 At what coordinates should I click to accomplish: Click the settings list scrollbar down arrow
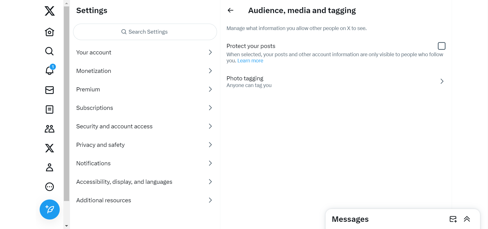click(x=67, y=226)
